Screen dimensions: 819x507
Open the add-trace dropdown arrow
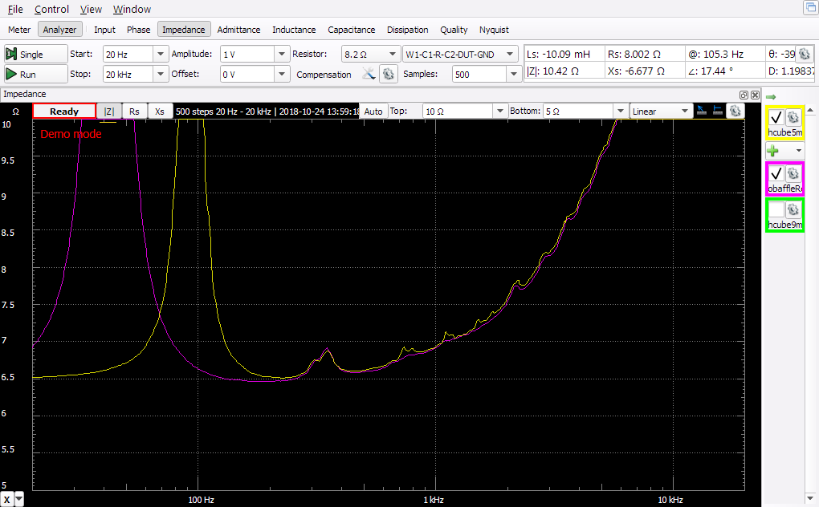click(799, 151)
